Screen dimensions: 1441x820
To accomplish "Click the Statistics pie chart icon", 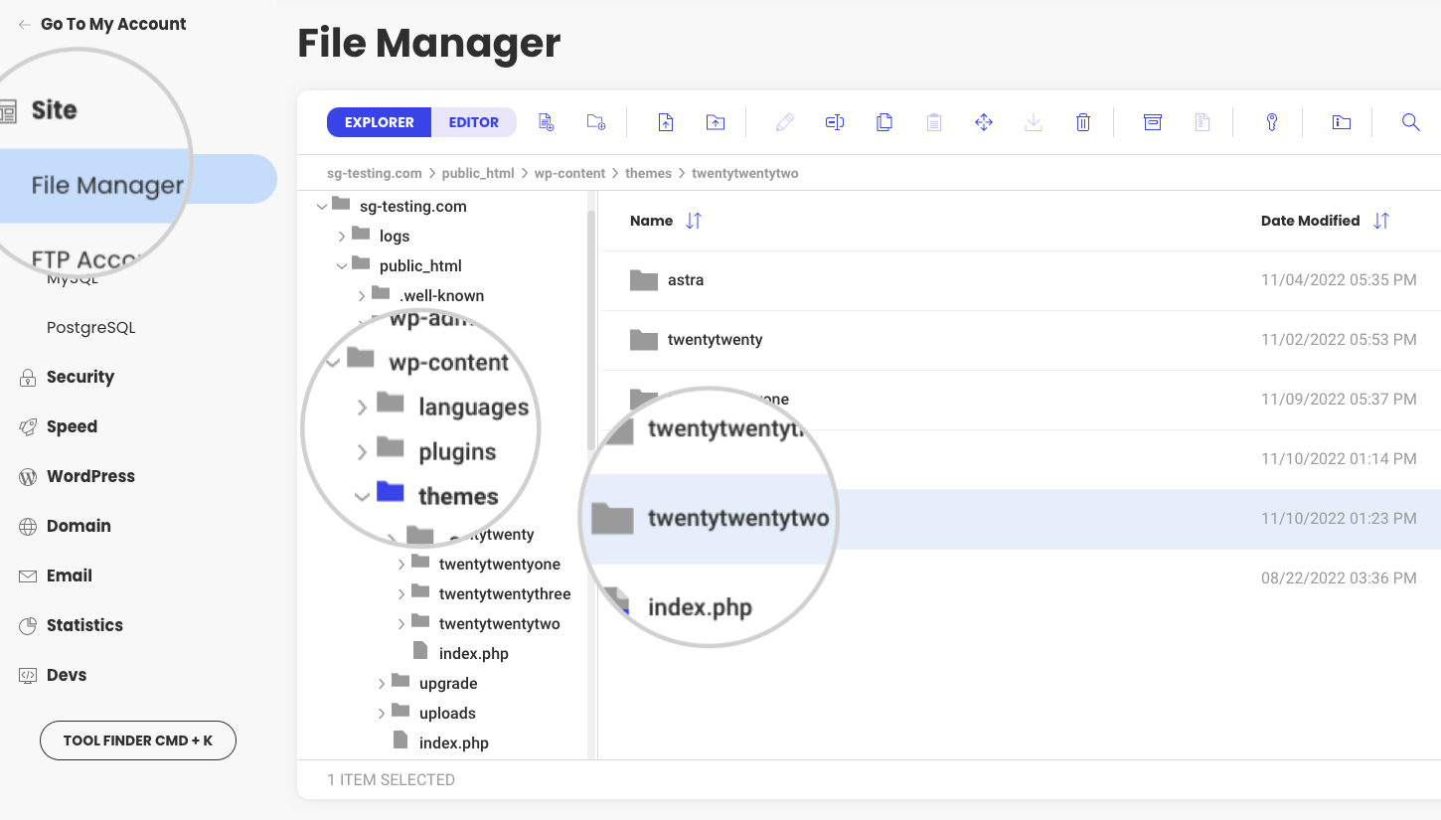I will coord(28,626).
